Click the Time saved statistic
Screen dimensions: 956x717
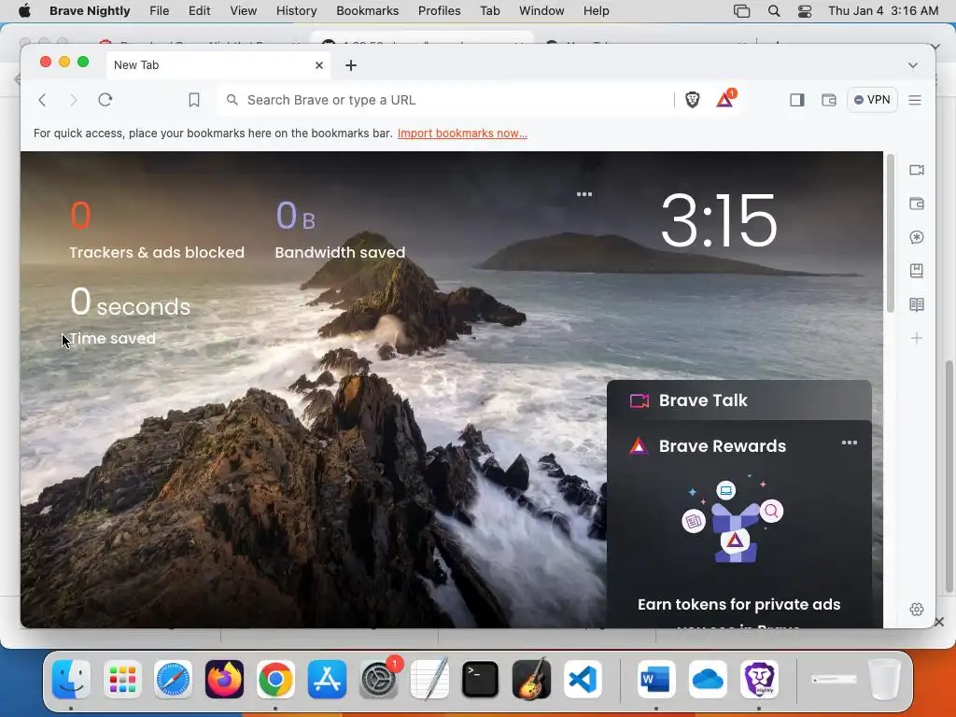[130, 317]
